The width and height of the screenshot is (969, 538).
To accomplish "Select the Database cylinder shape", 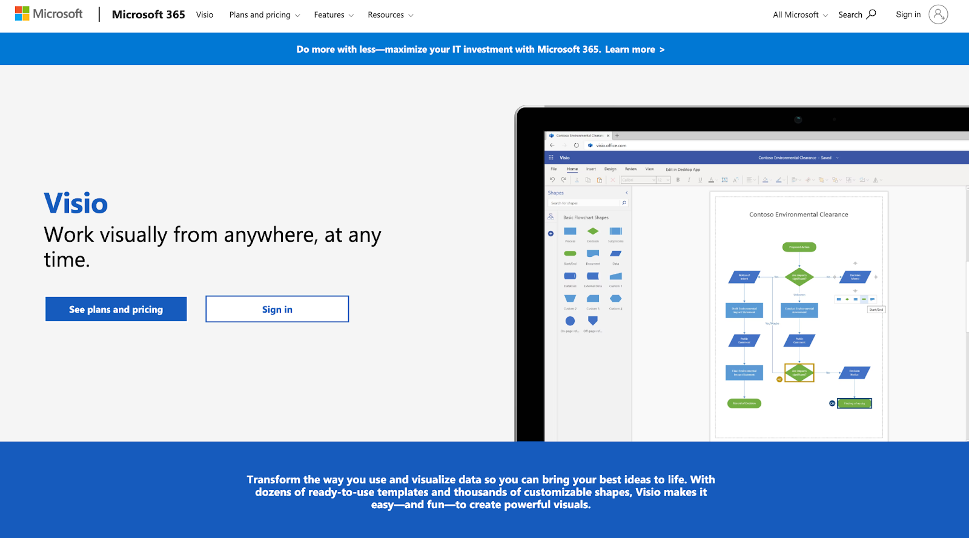I will pos(570,276).
